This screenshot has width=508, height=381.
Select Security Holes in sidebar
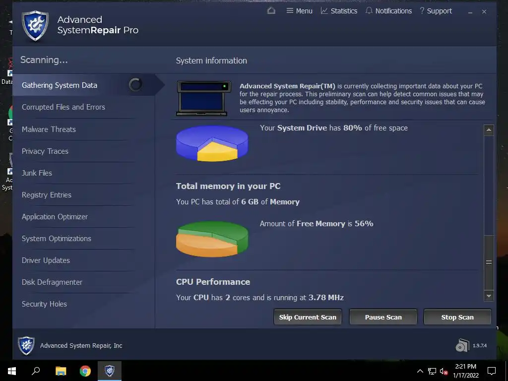pyautogui.click(x=44, y=304)
